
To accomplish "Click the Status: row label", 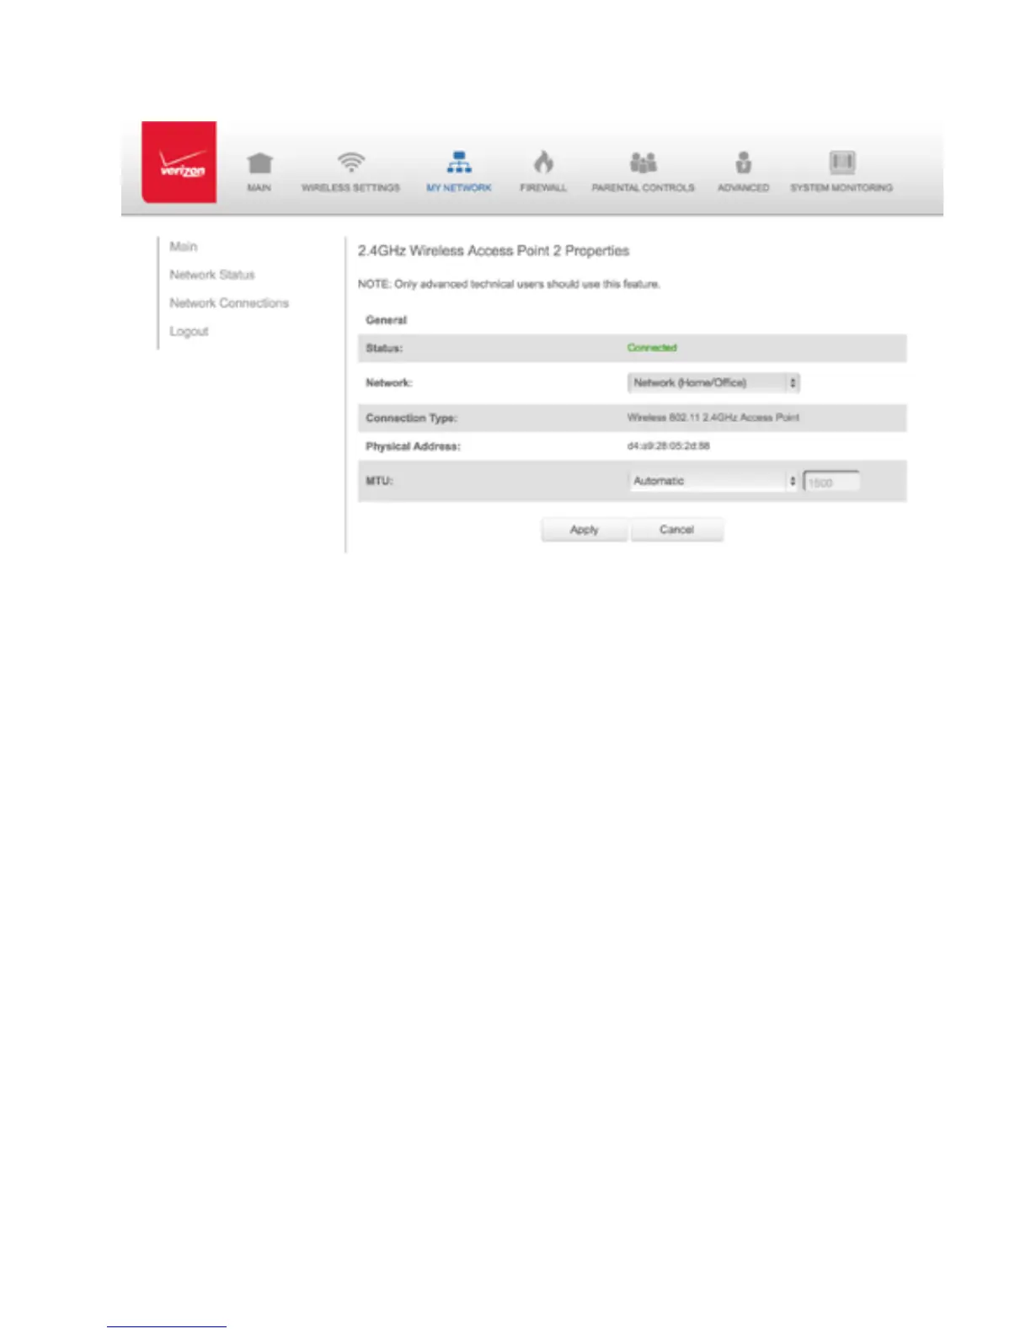I will (384, 348).
